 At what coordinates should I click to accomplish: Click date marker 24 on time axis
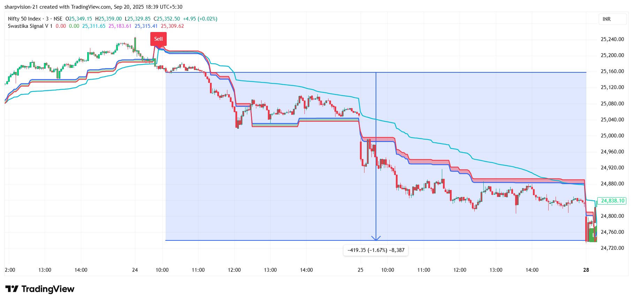point(135,270)
